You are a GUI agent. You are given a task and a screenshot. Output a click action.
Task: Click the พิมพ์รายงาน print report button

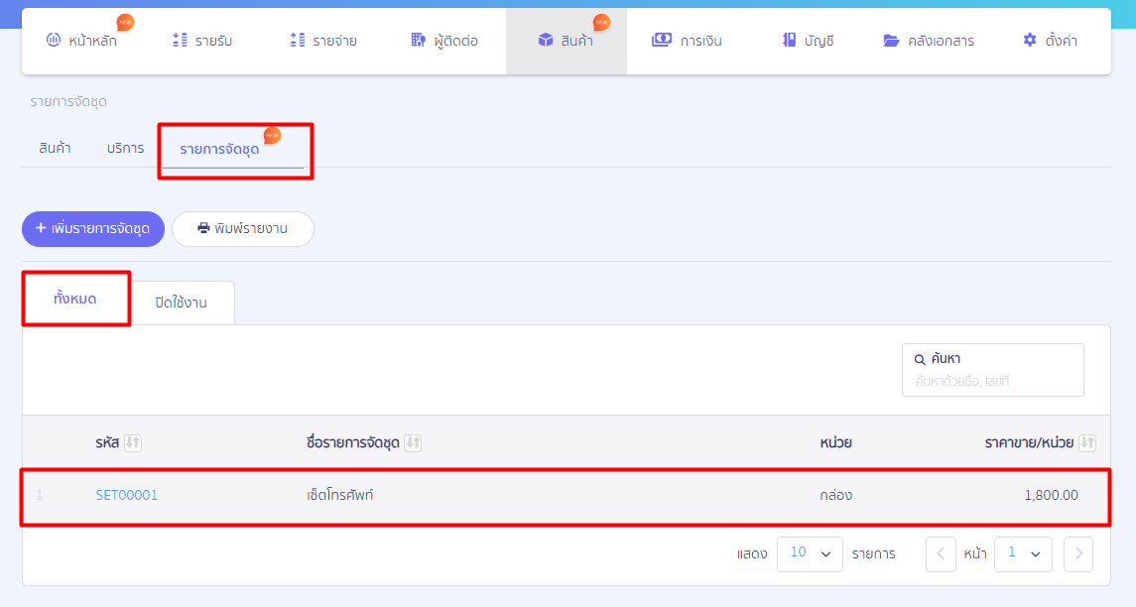point(243,228)
